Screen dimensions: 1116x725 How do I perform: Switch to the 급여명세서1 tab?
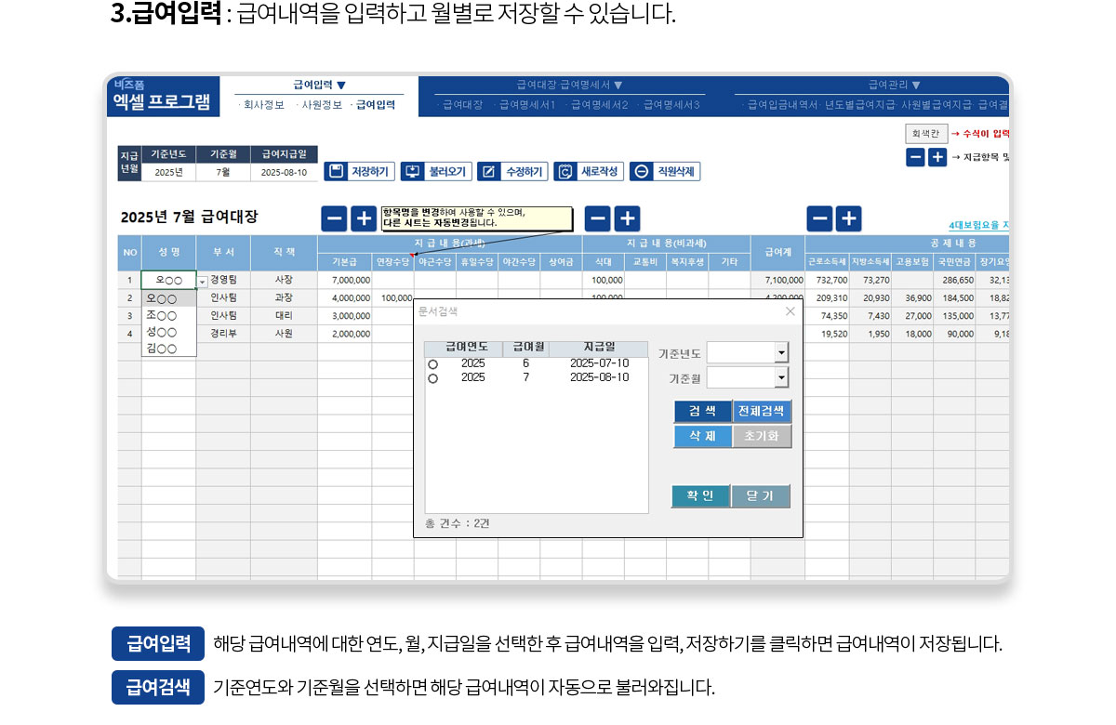(526, 105)
